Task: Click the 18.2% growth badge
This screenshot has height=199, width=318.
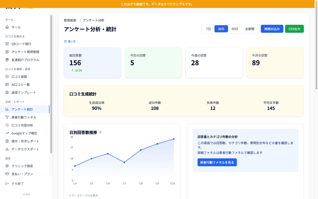Action: [x=77, y=71]
